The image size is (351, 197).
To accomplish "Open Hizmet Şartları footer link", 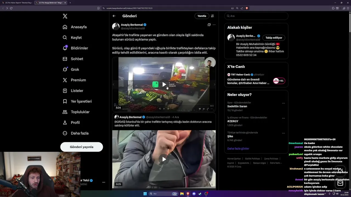I will tap(234, 159).
